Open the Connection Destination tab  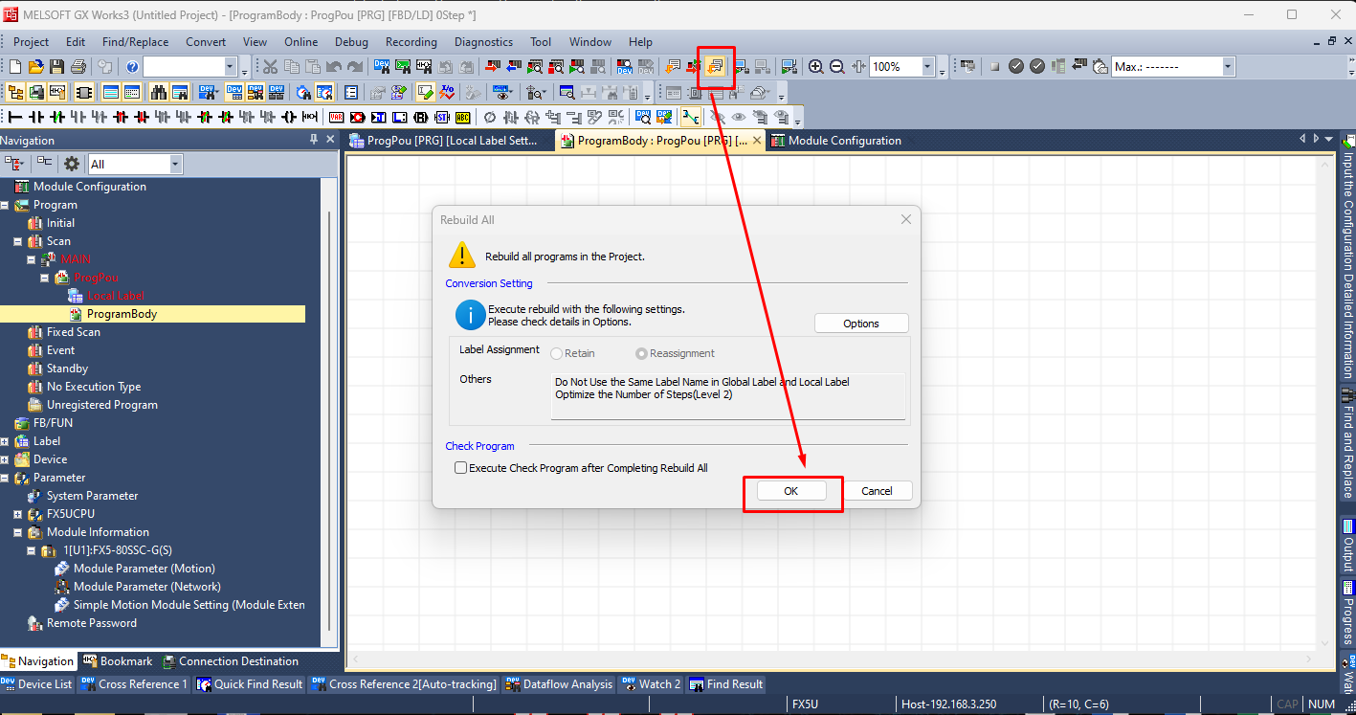(x=231, y=661)
